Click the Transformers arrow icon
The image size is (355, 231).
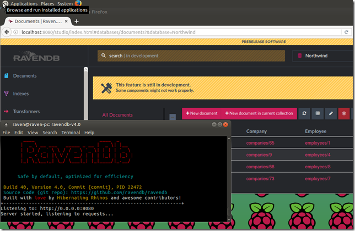point(7,111)
